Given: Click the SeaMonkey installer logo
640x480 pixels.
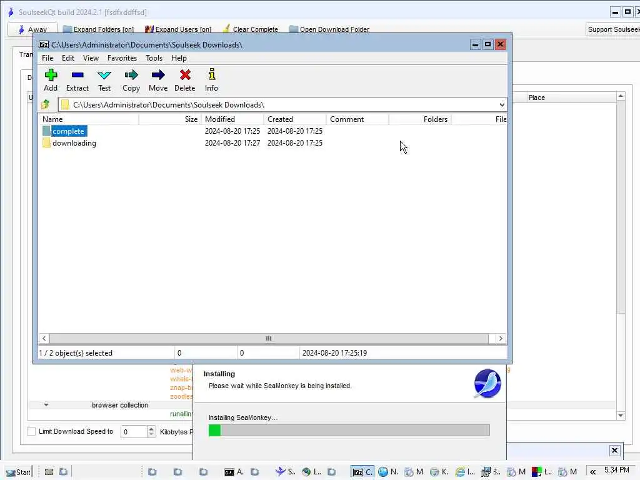Looking at the screenshot, I should [x=487, y=384].
